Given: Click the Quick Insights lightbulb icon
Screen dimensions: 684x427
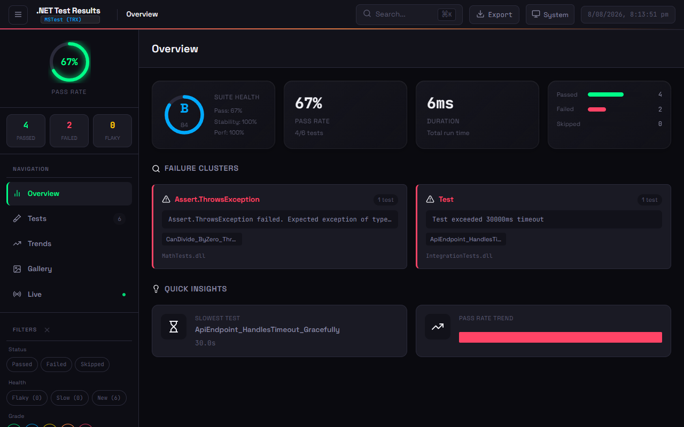Looking at the screenshot, I should [x=156, y=289].
